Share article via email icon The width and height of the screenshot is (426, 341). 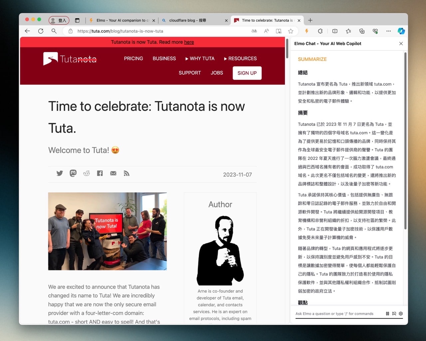113,173
